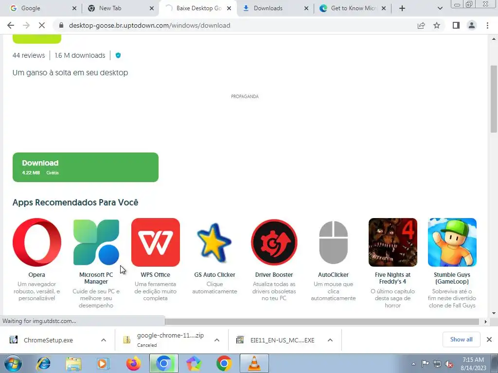Expand google-chrome zip download options
498x373 pixels.
click(x=217, y=340)
